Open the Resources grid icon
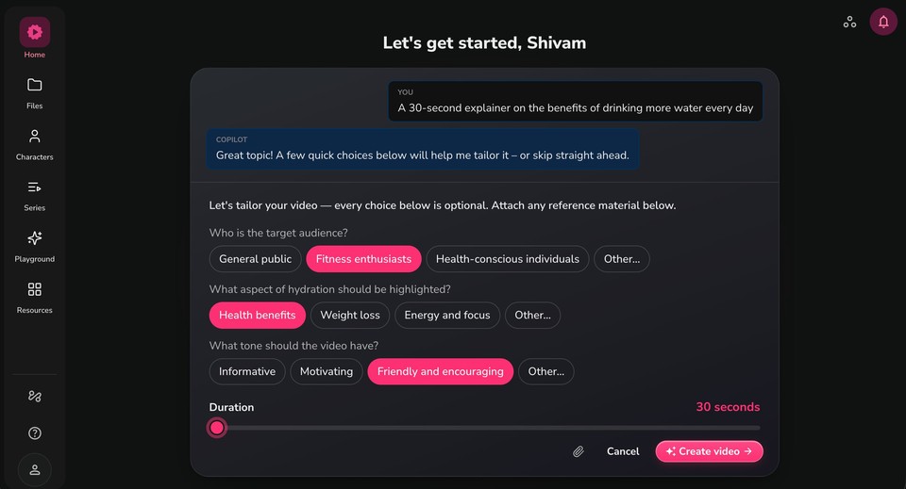The width and height of the screenshot is (906, 489). [35, 289]
